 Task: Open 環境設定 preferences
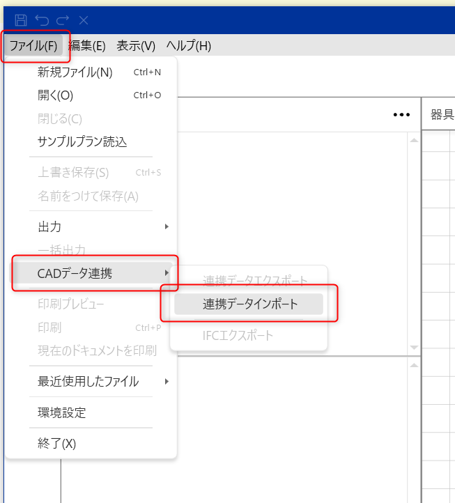tap(61, 412)
